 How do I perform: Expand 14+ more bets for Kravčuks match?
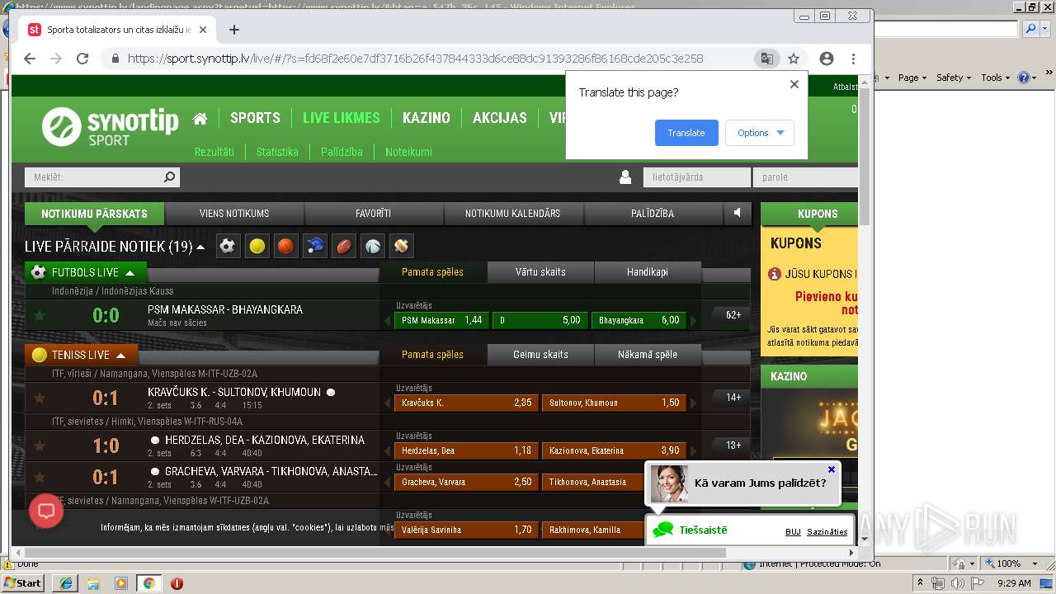pos(733,398)
